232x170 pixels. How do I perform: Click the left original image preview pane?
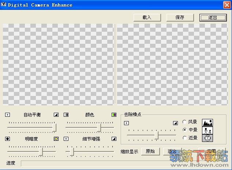pyautogui.click(x=59, y=65)
